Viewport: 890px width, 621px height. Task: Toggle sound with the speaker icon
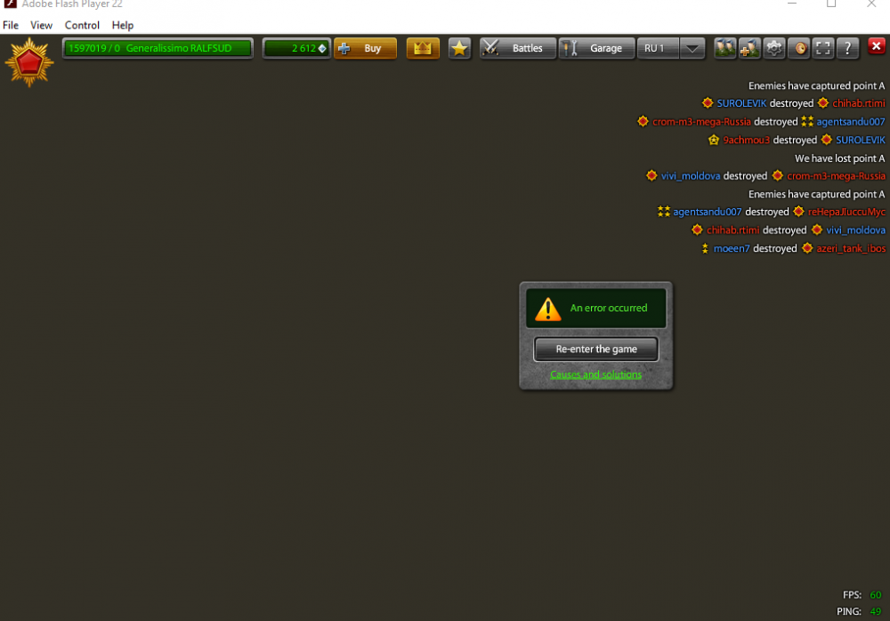[x=799, y=48]
